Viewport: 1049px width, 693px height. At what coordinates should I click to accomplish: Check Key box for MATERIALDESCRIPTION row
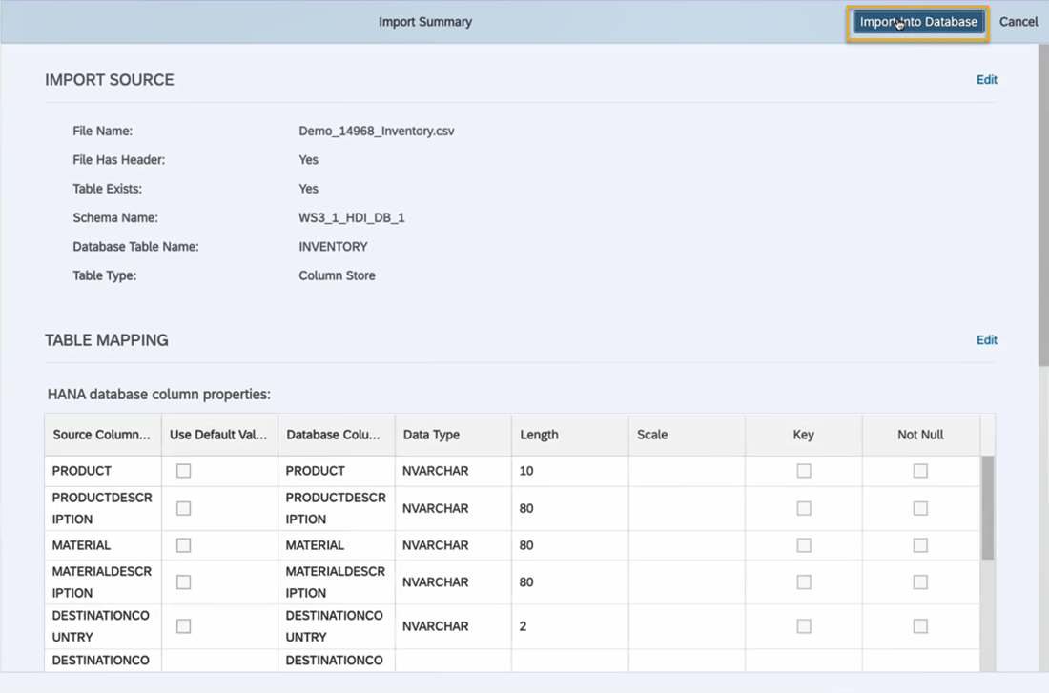pyautogui.click(x=804, y=582)
